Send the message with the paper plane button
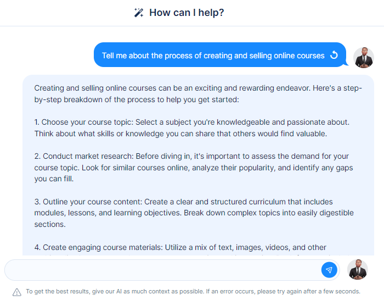The image size is (384, 300). click(x=329, y=270)
